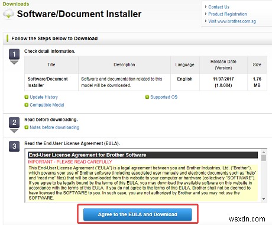Click the arrow bullet before Visit www.brother.com.sg
The image size is (272, 225).
(x=206, y=21)
